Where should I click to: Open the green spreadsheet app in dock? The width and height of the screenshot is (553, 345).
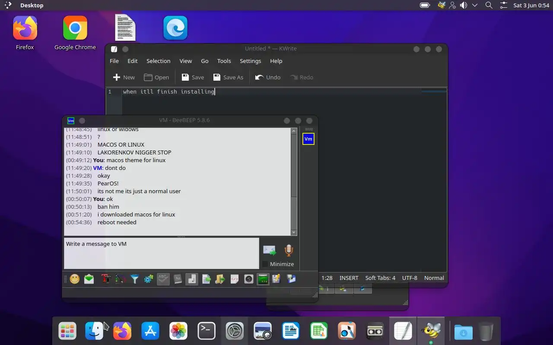[x=319, y=331]
